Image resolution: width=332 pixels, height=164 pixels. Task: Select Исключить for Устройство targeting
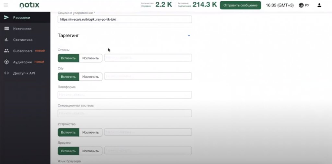pos(90,132)
